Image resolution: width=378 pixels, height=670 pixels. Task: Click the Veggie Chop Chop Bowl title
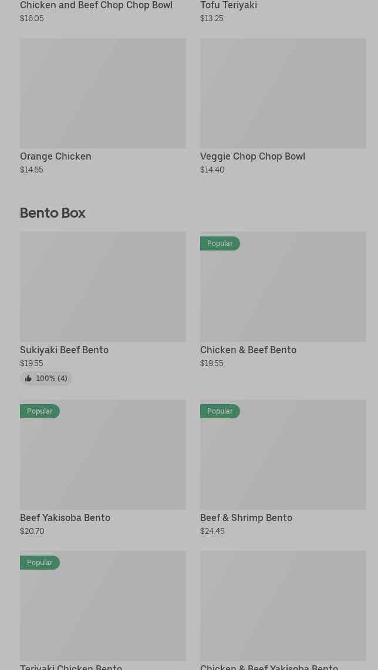[252, 156]
